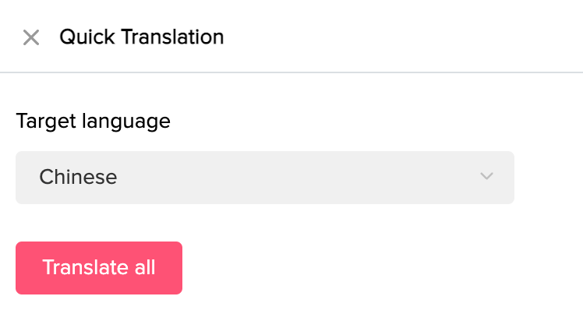Close the Quick Translation panel
The height and width of the screenshot is (335, 583).
[x=31, y=37]
